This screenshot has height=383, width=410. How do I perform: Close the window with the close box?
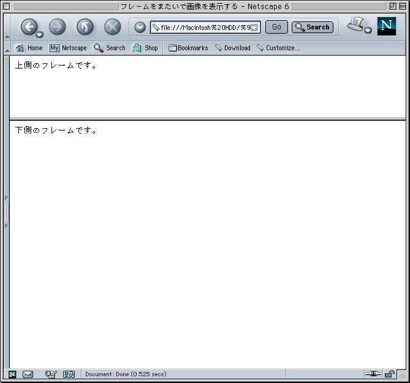[x=7, y=6]
